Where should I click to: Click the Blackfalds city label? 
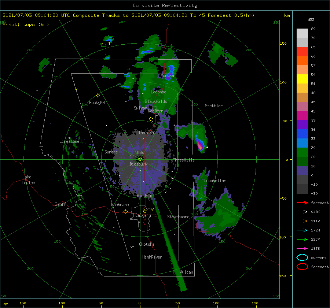pyautogui.click(x=156, y=101)
